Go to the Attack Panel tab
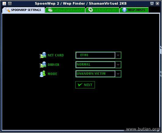Screen dimensions: 162x133 click(102, 10)
